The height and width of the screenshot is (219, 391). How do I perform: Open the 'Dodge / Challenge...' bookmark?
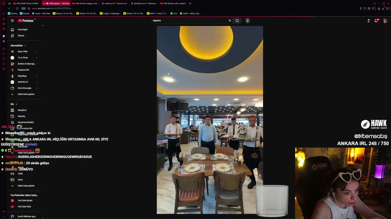pyautogui.click(x=110, y=13)
